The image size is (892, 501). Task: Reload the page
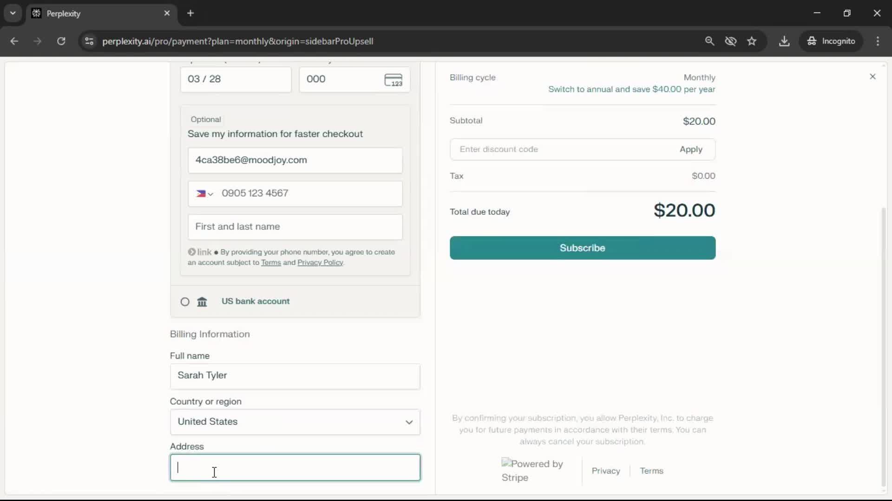coord(61,41)
